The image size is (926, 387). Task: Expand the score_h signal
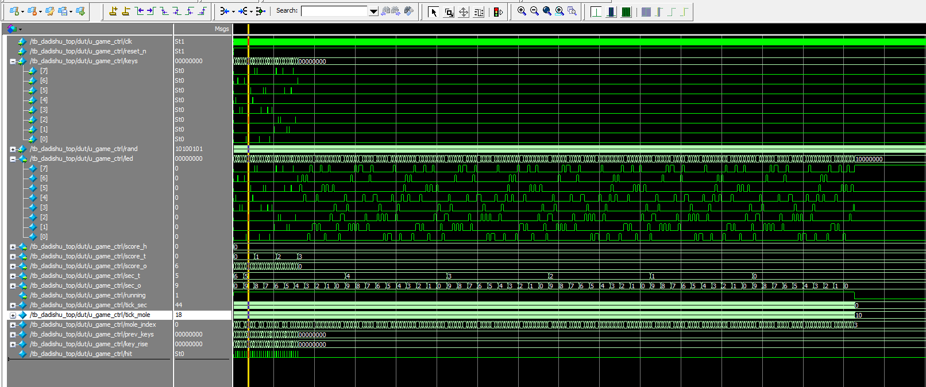point(13,247)
